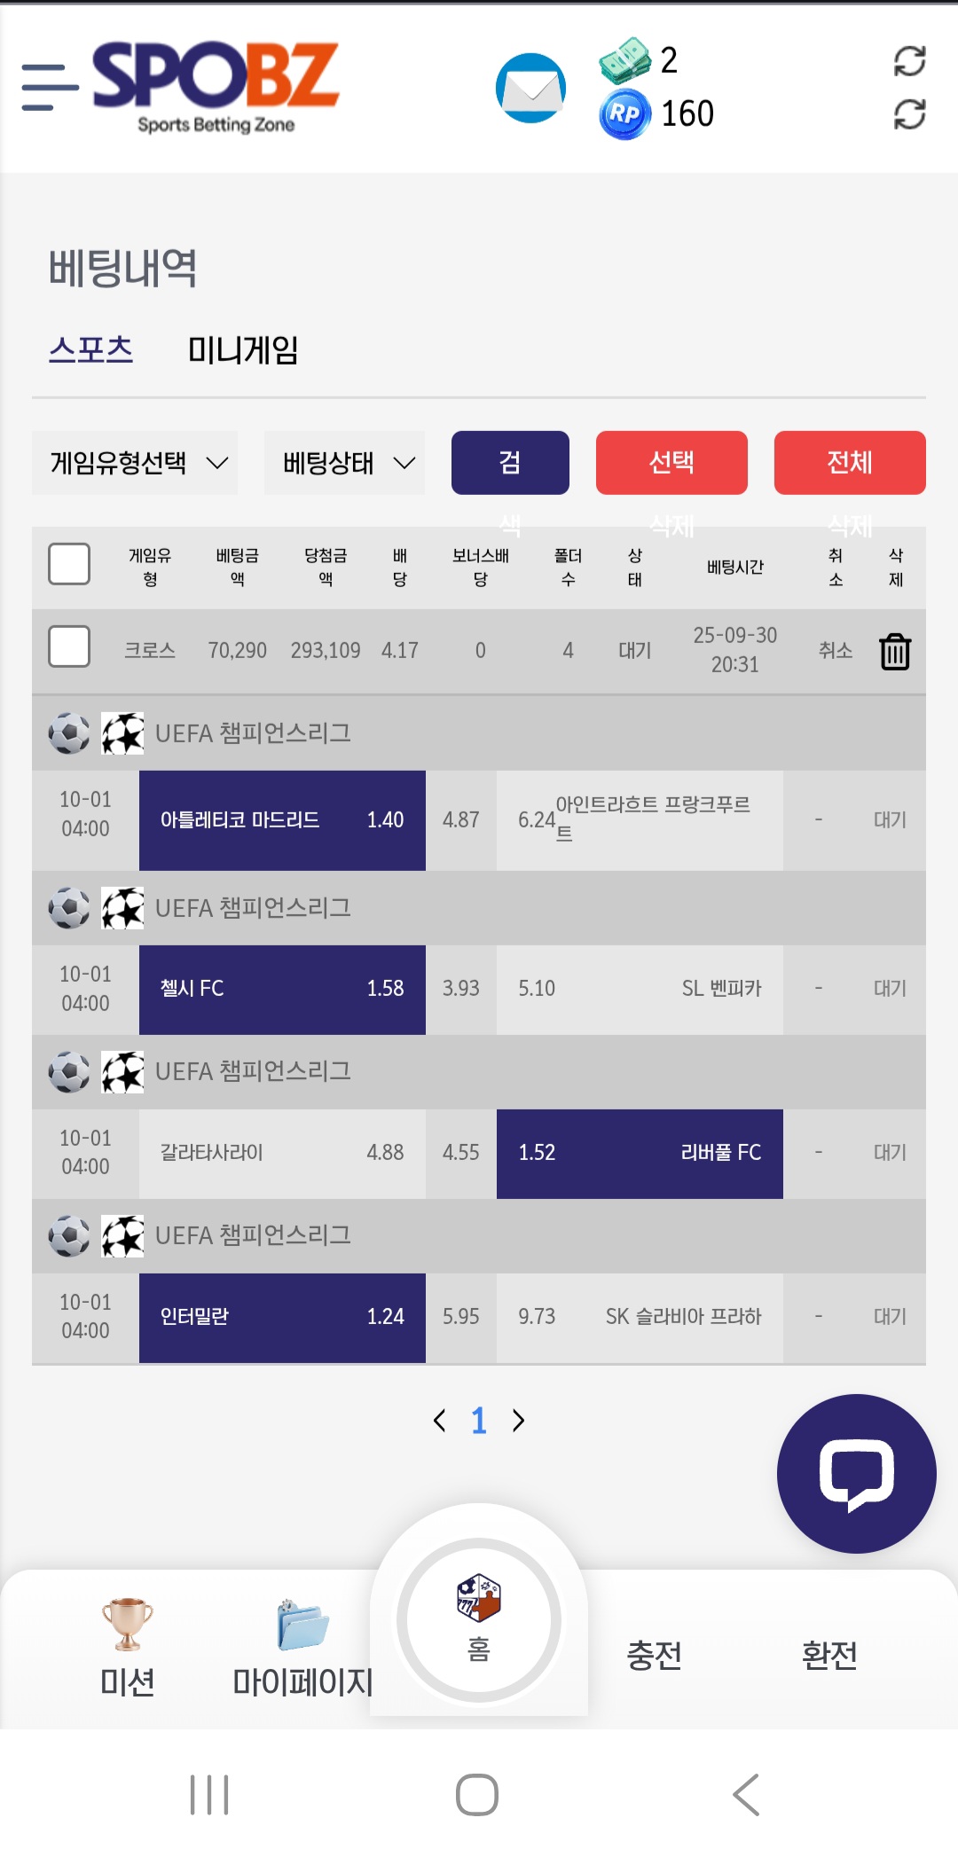Open the Mission trophy icon
The image size is (958, 1857).
click(x=128, y=1625)
